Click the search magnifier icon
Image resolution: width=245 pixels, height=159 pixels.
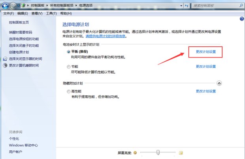coord(241,6)
